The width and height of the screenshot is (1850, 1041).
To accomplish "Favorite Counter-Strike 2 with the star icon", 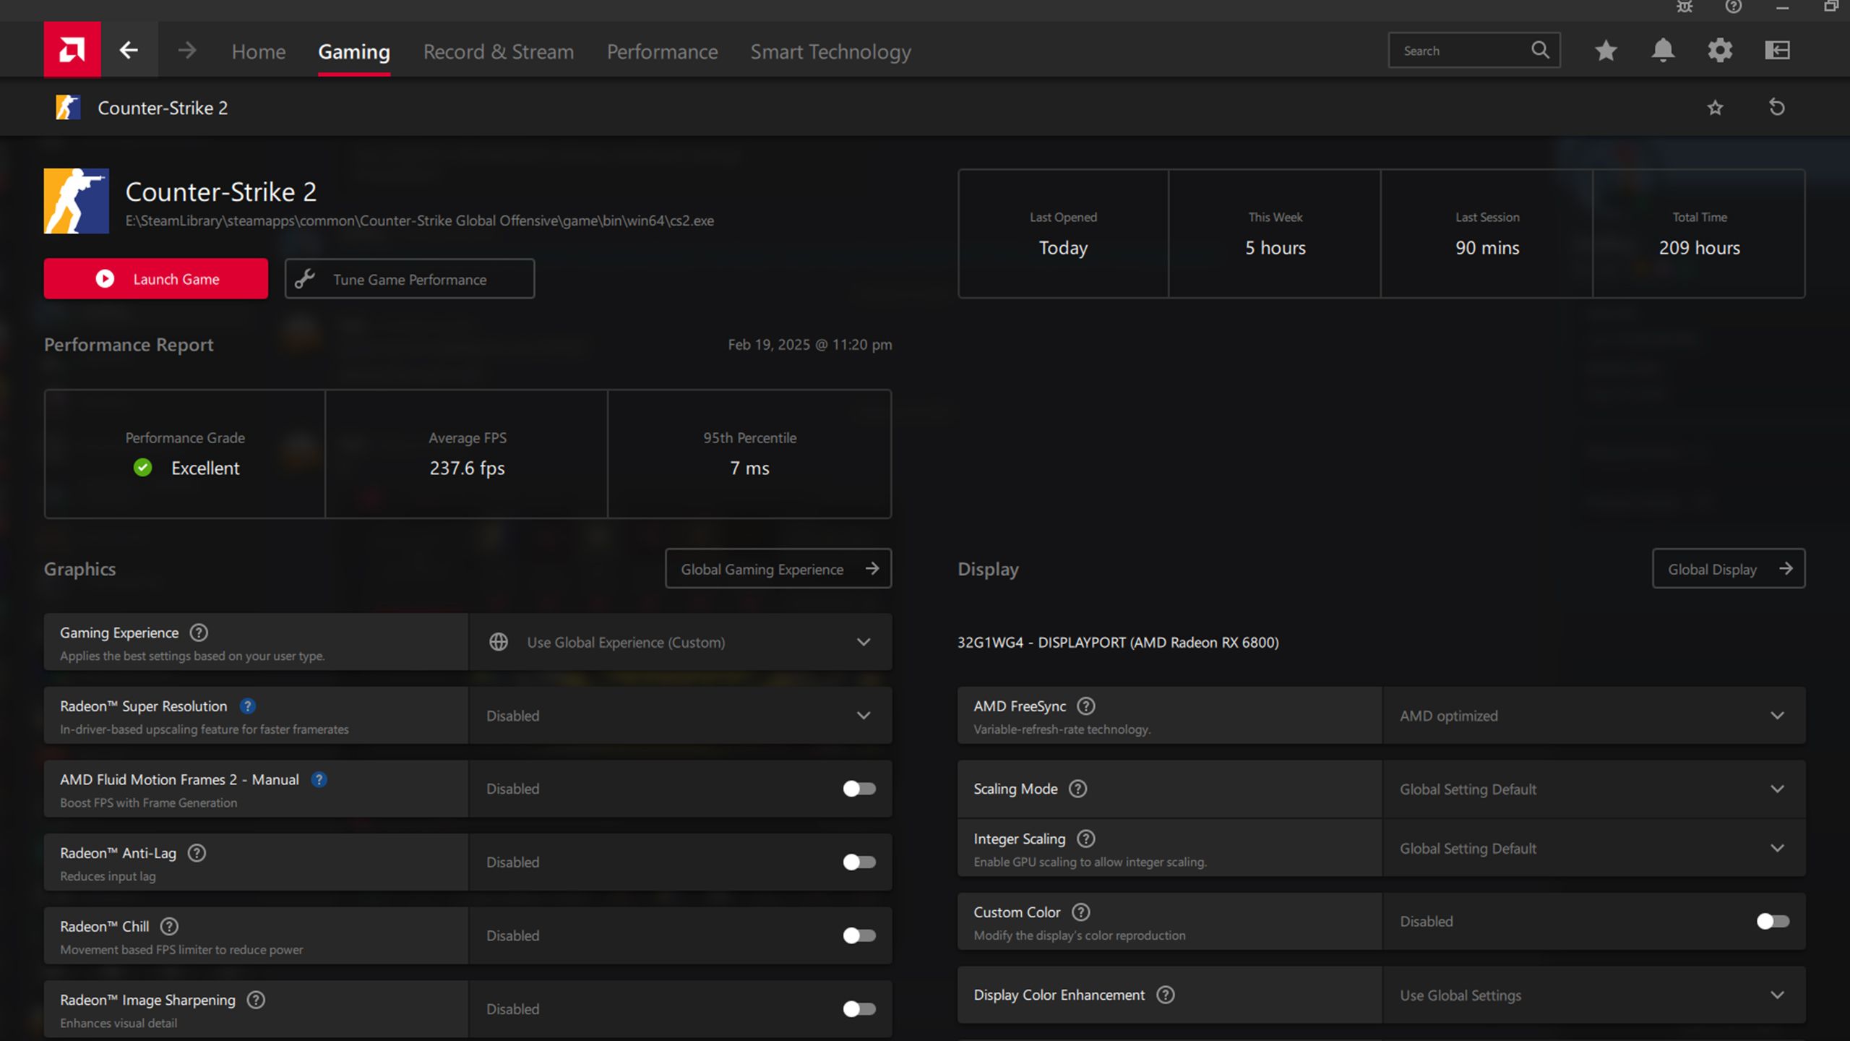I will (1716, 107).
